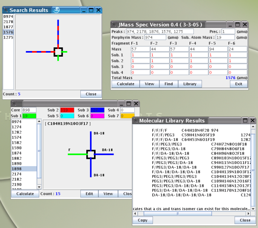This screenshot has width=258, height=228.
Task: Click F-1 Mass field showing 57
Action: tap(140, 49)
